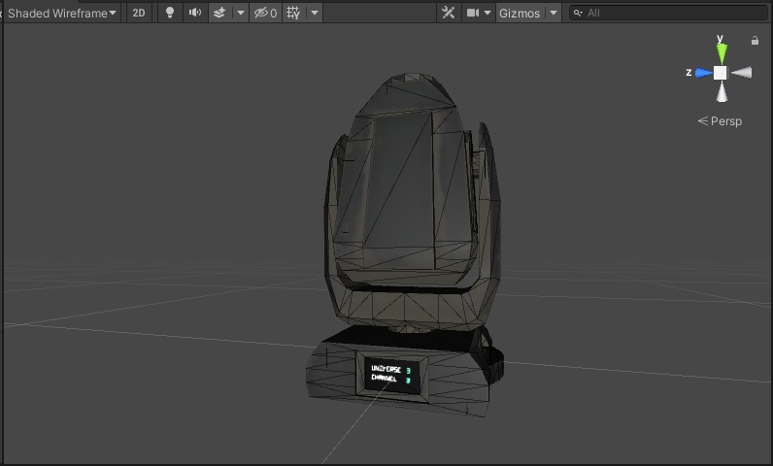This screenshot has height=466, width=773.
Task: Toggle Gizmos button
Action: tap(520, 14)
